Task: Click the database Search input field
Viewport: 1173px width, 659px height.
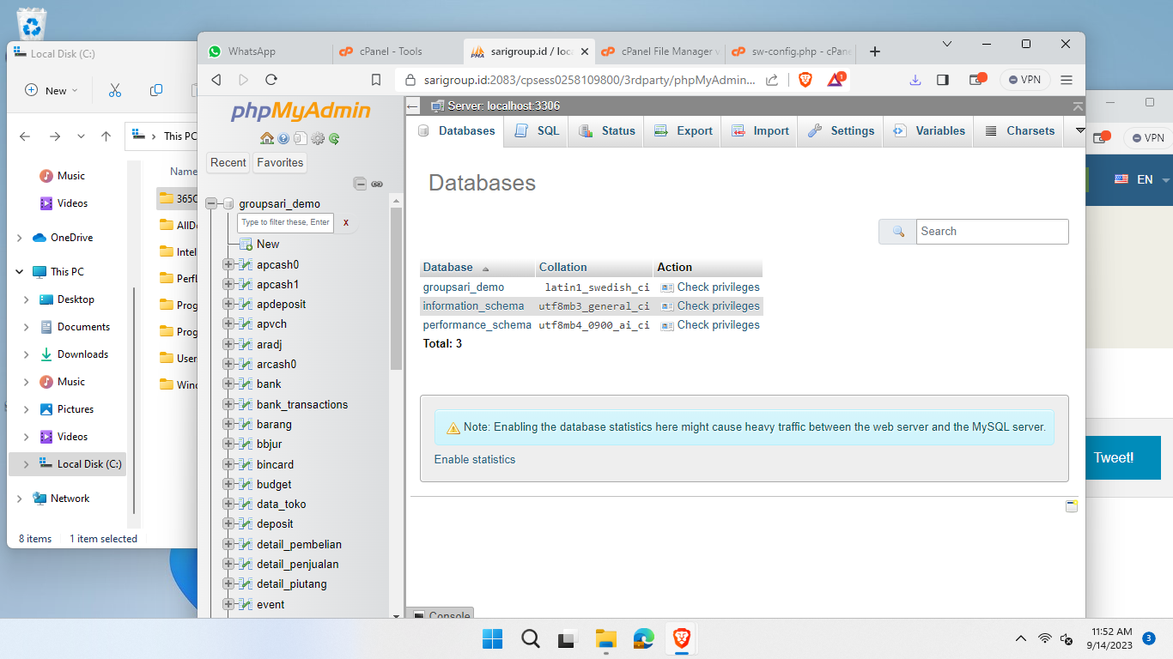Action: (x=992, y=232)
